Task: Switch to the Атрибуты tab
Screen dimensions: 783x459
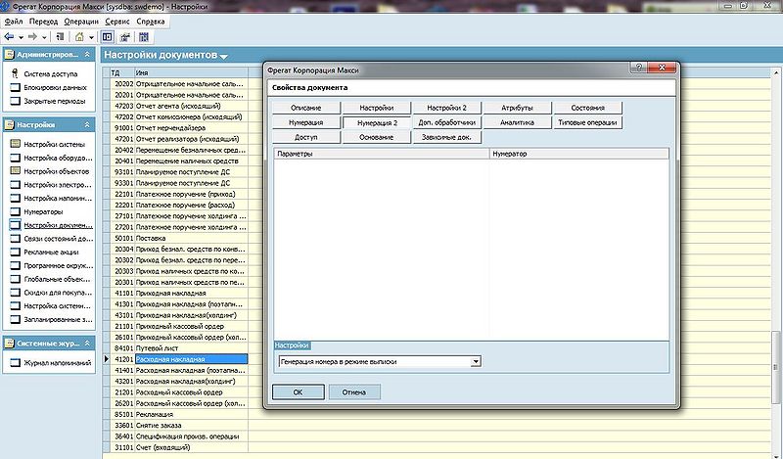Action: pos(518,108)
